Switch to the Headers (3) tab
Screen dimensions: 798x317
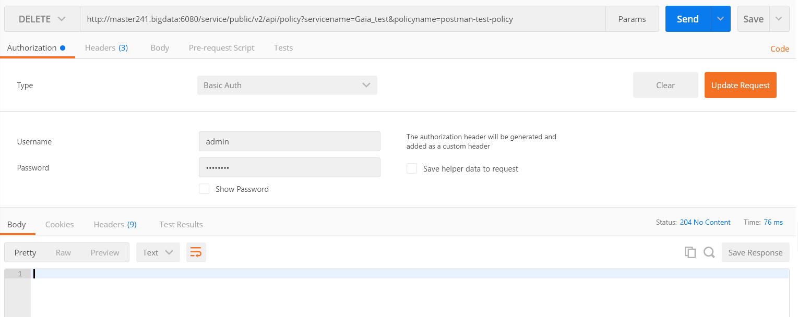pos(106,47)
